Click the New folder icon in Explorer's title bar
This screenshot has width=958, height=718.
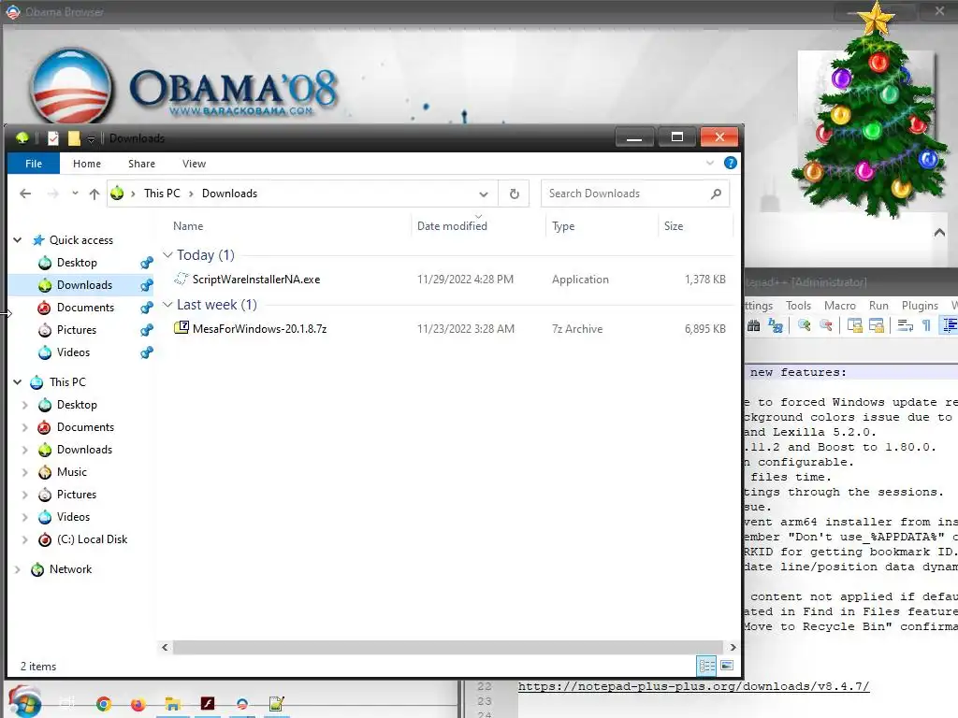pyautogui.click(x=74, y=138)
